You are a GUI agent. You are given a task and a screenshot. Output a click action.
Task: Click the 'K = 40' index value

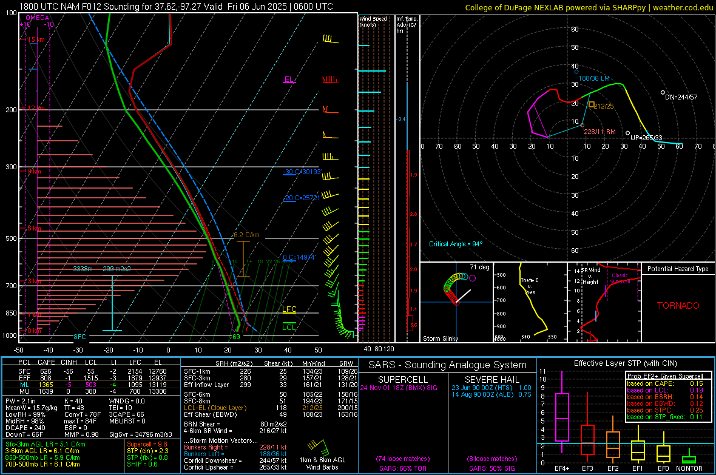coord(73,401)
